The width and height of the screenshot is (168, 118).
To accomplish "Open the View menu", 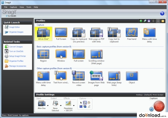I will (x=22, y=7).
